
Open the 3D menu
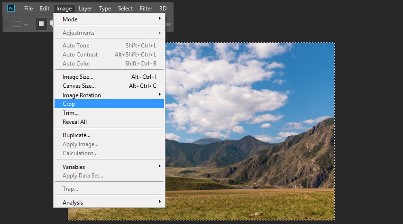(163, 9)
